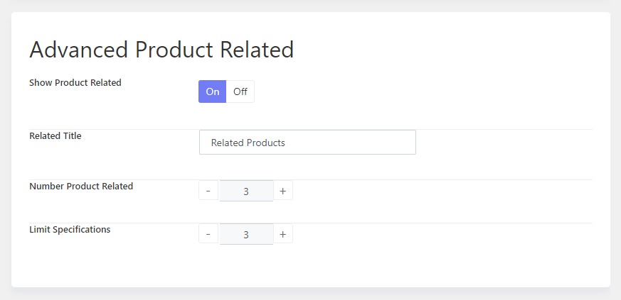
Task: Click into the Related Title text field
Action: point(307,142)
